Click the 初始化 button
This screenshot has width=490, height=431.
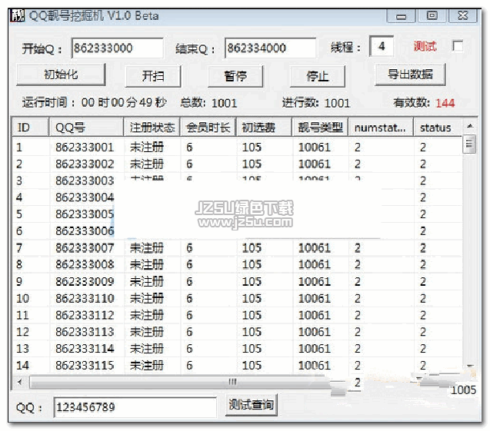click(61, 75)
